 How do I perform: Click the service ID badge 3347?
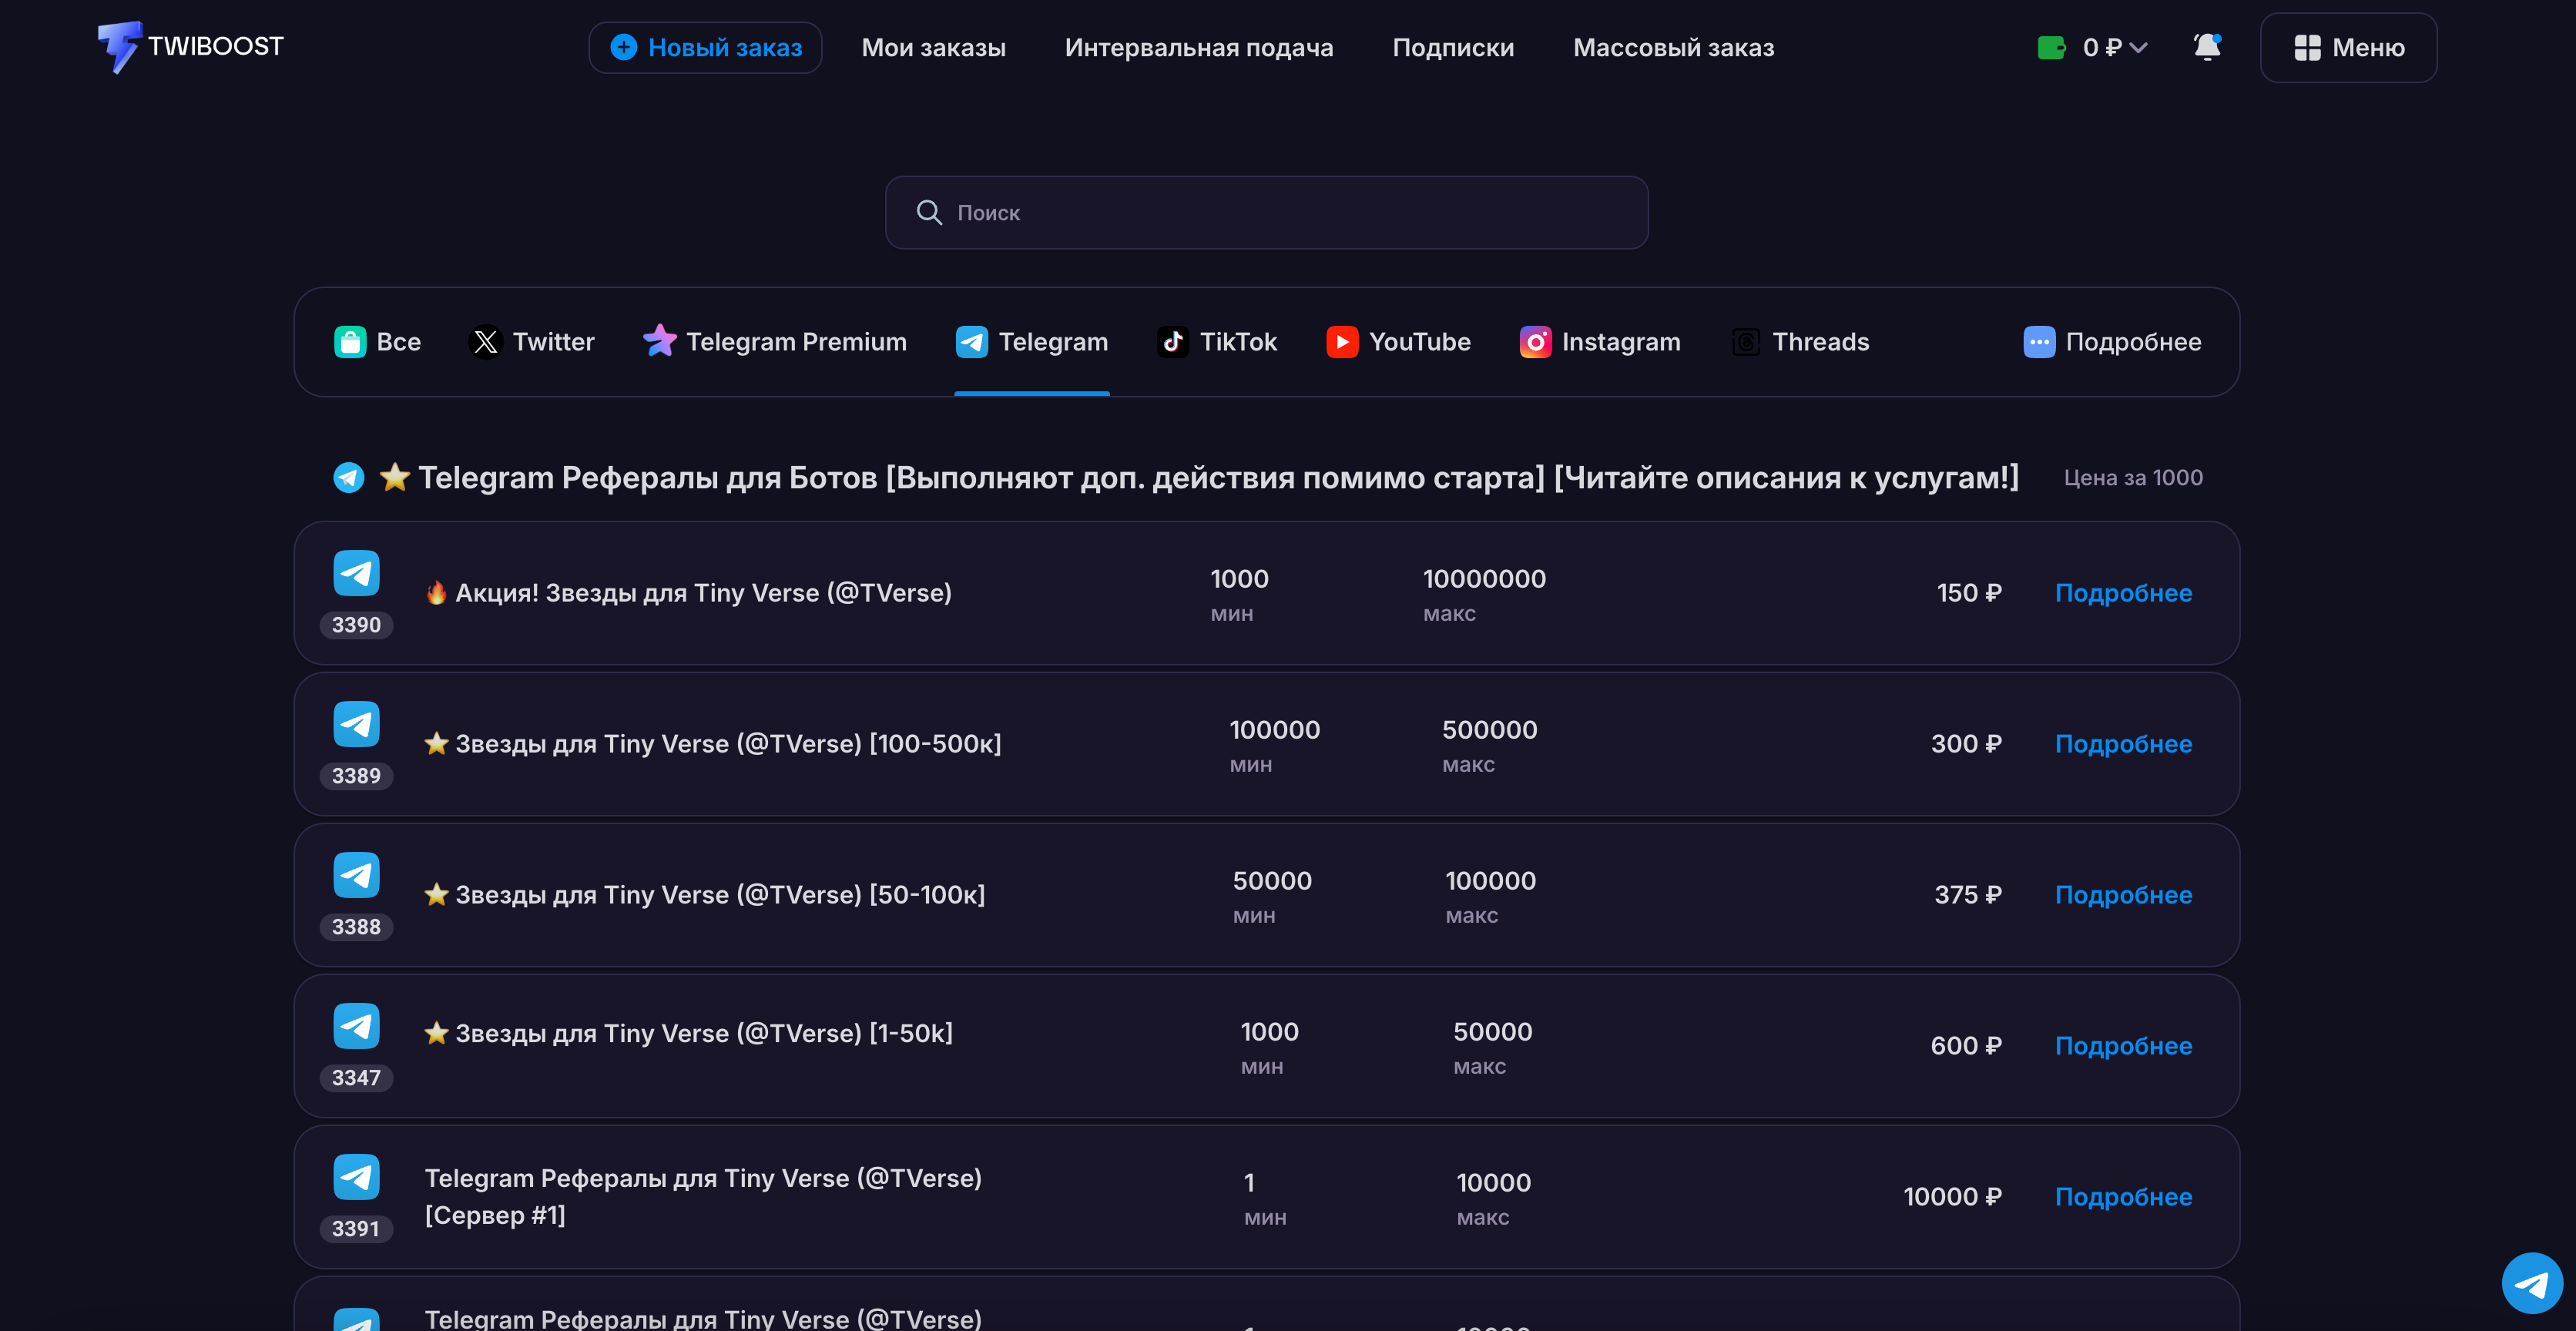tap(356, 1078)
